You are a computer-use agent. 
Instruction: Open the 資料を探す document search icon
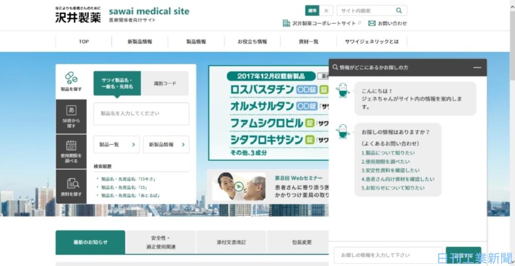coord(71,183)
